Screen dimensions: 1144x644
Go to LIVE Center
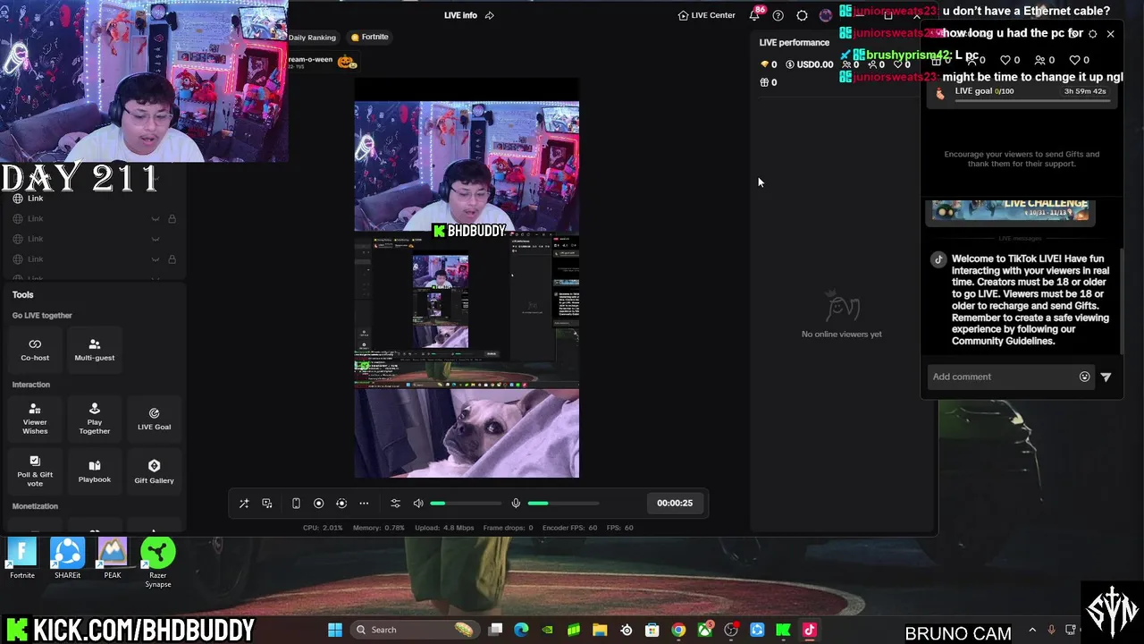[706, 15]
